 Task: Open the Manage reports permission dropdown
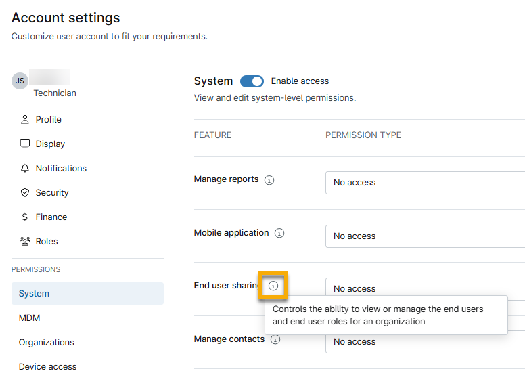(426, 183)
